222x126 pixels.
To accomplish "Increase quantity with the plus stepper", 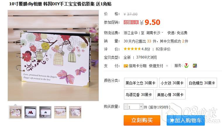I will [x=141, y=107].
